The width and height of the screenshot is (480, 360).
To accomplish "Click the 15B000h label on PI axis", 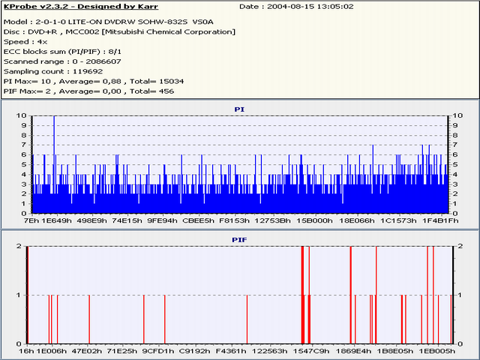I will pos(314,220).
